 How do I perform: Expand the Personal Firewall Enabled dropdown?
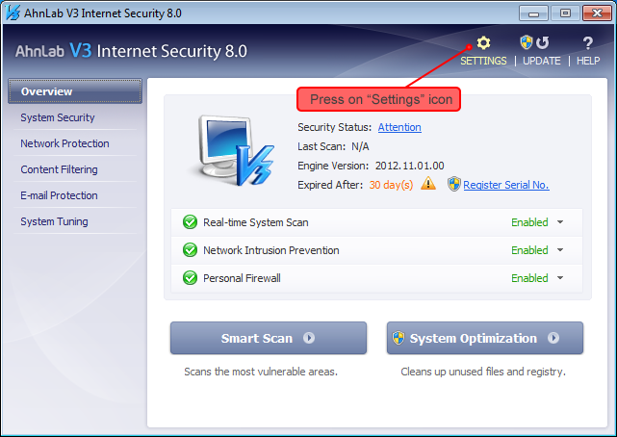point(559,278)
